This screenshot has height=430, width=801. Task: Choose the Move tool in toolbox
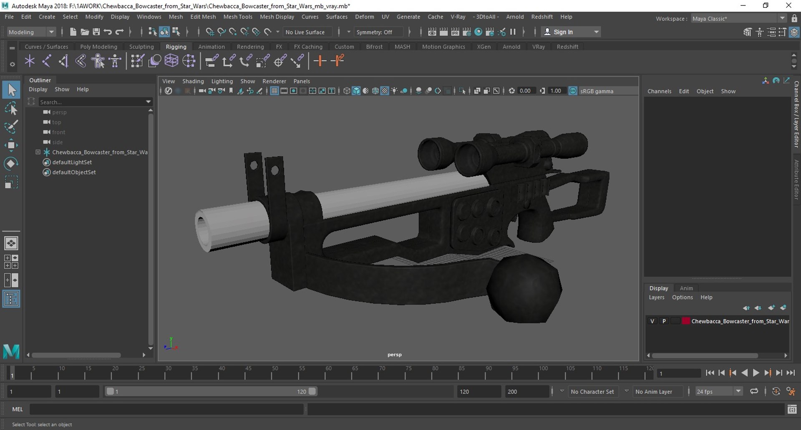[x=11, y=145]
